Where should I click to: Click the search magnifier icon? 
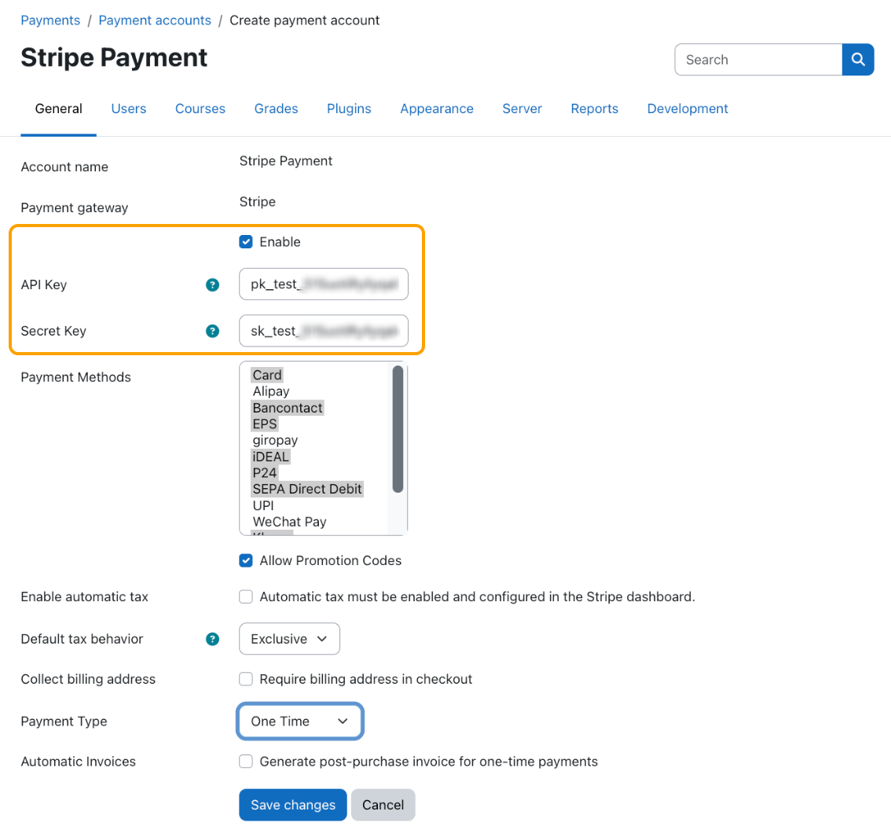pyautogui.click(x=857, y=59)
